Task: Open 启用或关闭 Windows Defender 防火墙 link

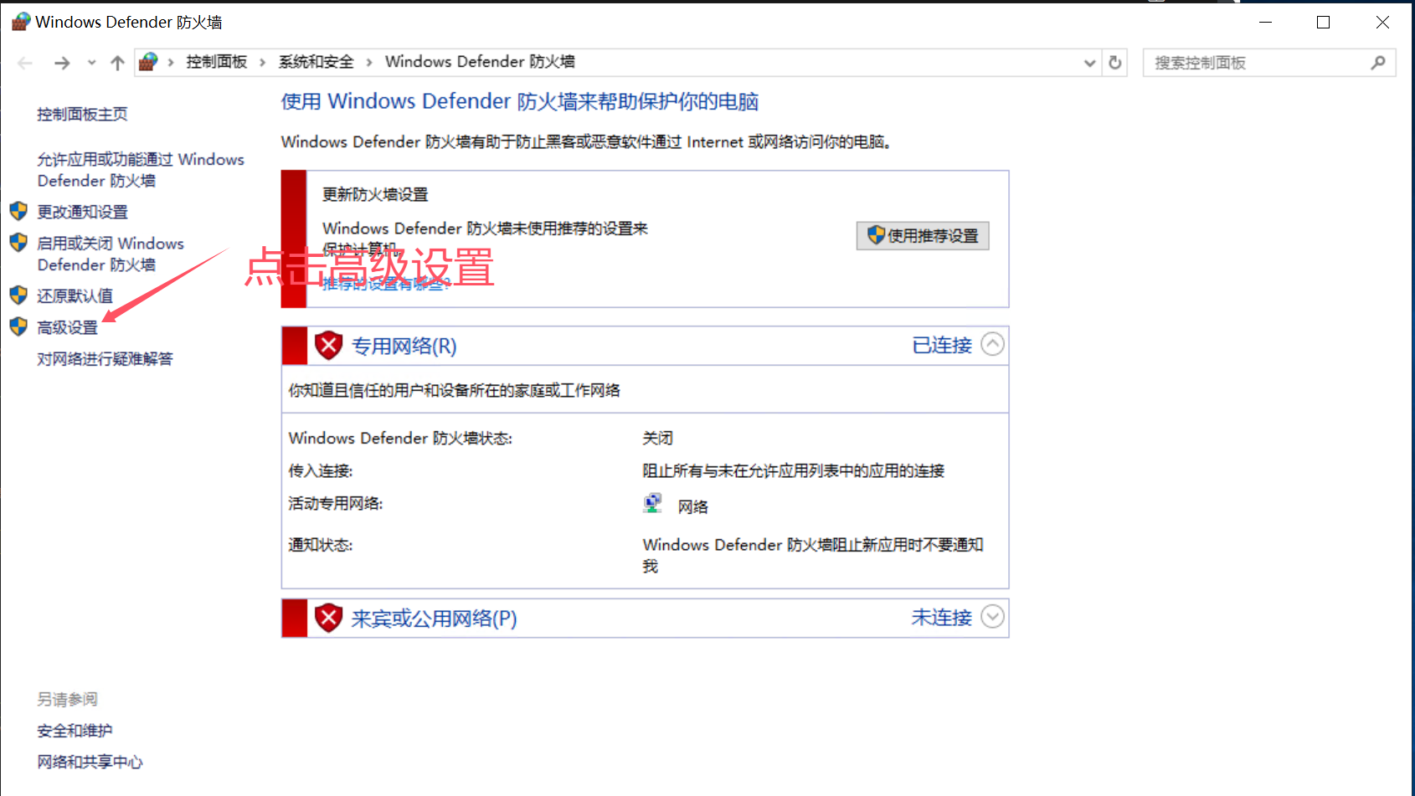Action: tap(111, 254)
